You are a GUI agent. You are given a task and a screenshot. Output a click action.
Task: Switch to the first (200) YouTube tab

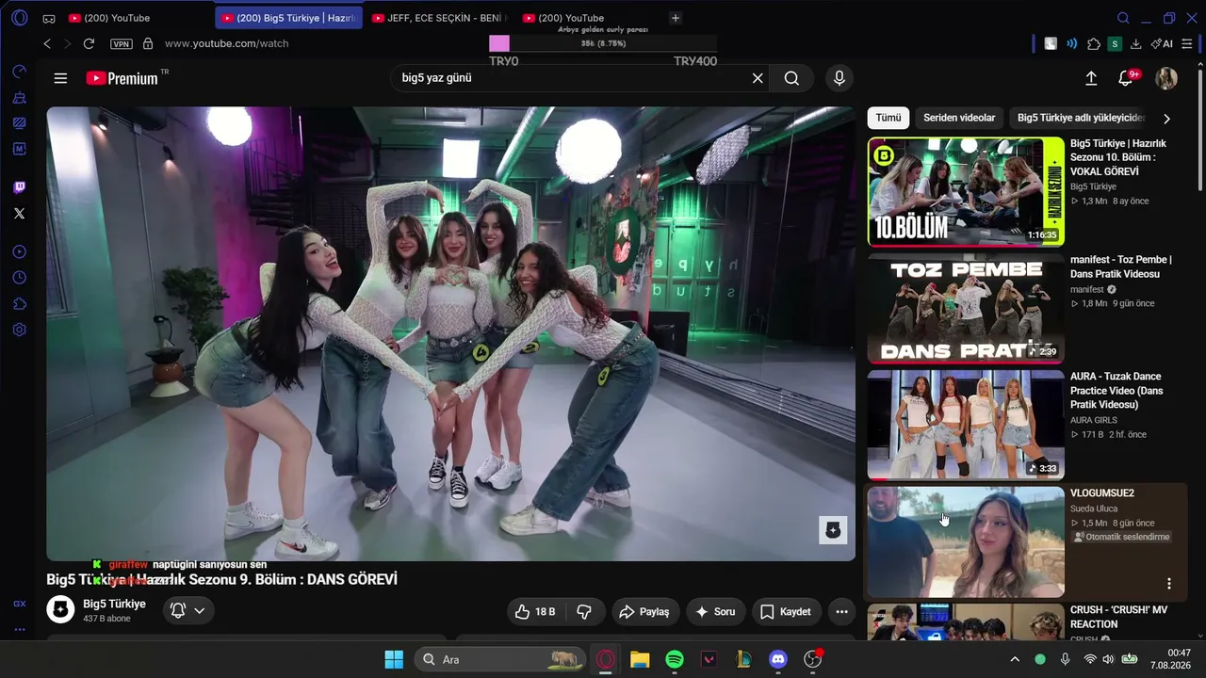pyautogui.click(x=118, y=18)
